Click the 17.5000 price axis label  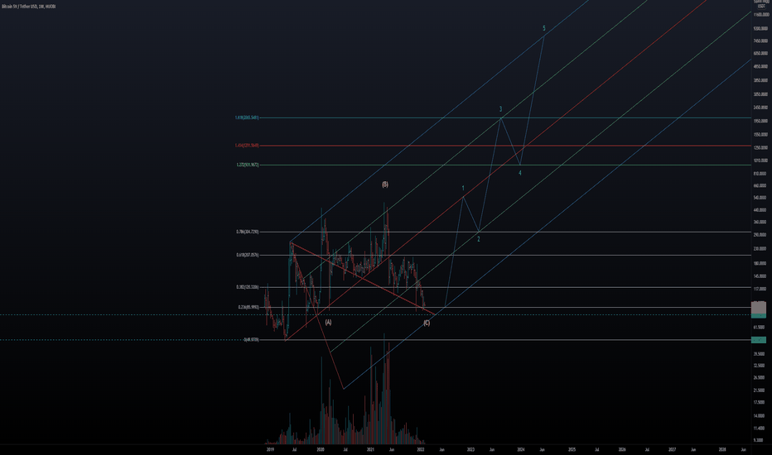coord(760,402)
